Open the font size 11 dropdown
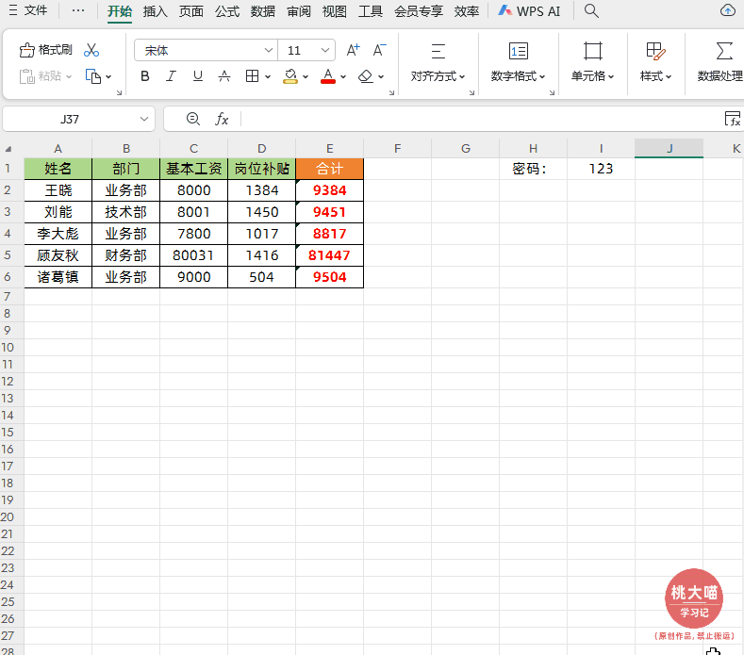This screenshot has width=744, height=655. tap(325, 50)
